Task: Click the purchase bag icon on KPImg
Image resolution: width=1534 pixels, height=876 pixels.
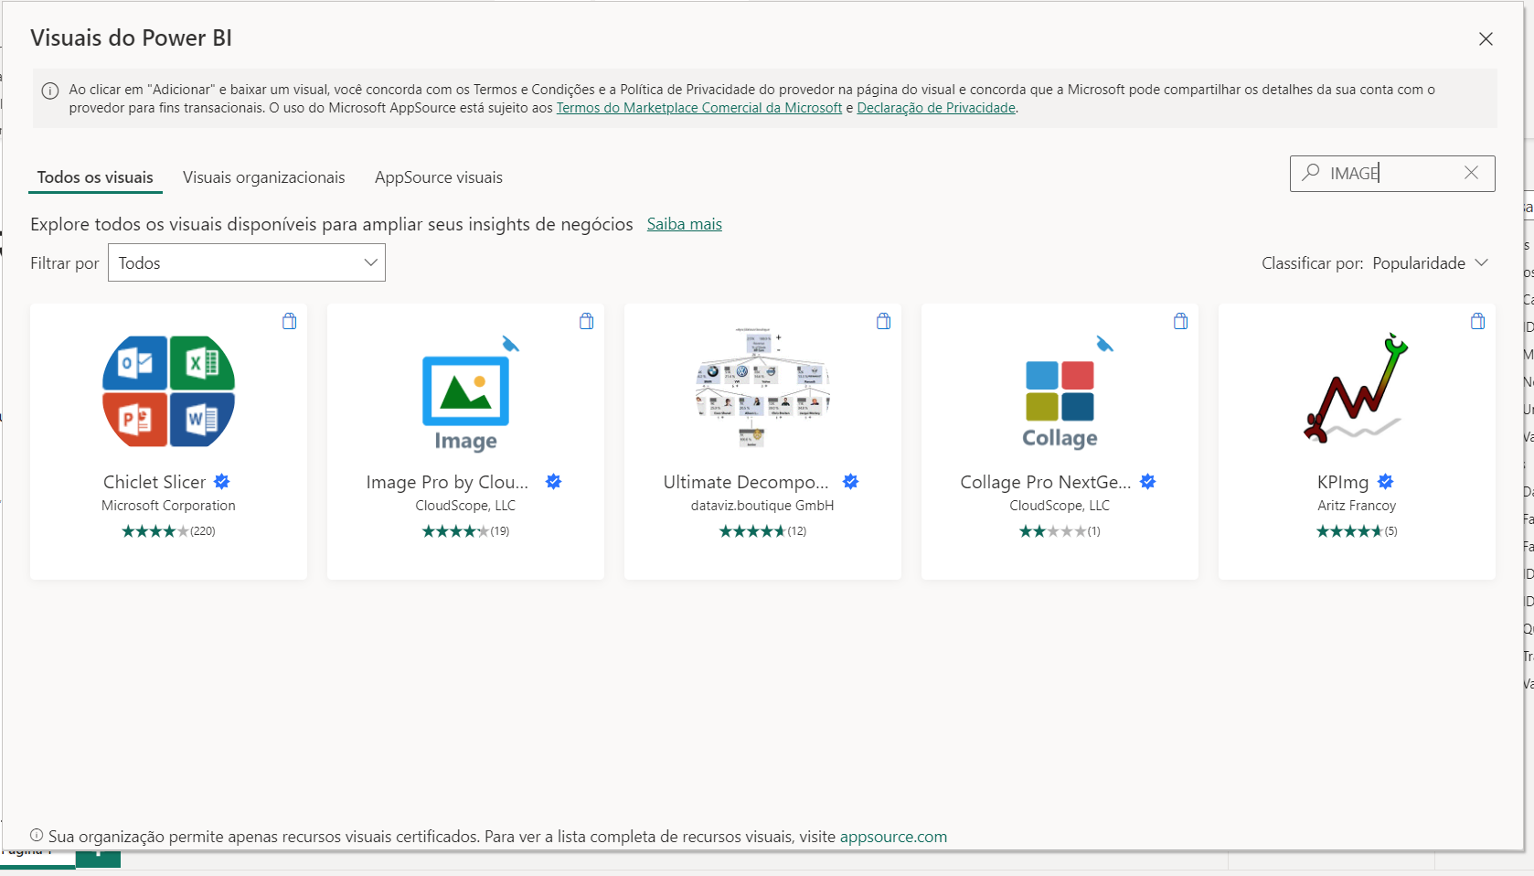Action: 1478,321
